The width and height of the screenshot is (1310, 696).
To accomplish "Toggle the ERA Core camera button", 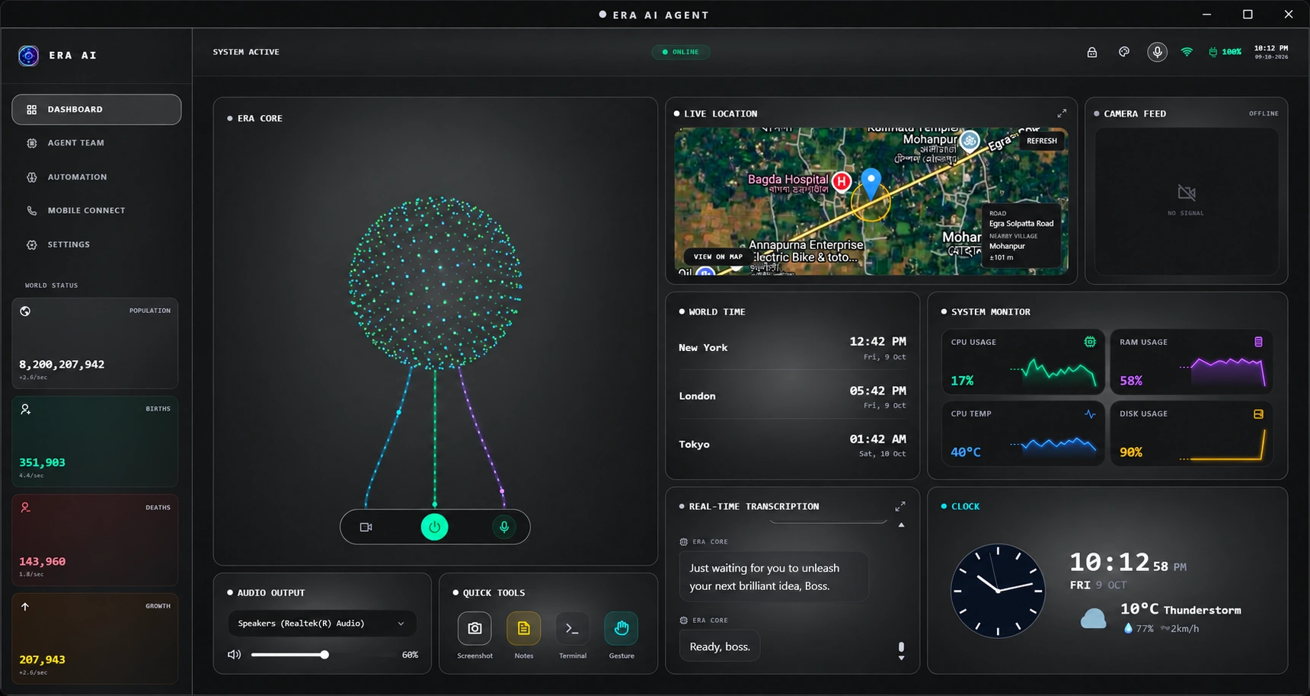I will tap(366, 527).
